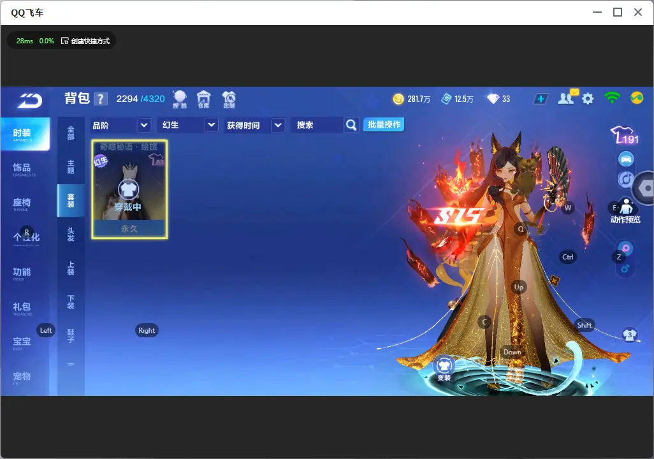
Task: Expand the 获得时间 sort dropdown
Action: click(x=278, y=125)
